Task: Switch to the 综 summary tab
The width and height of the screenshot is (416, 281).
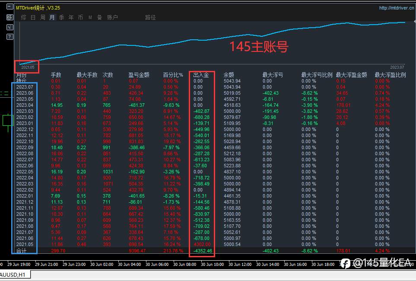Action: coord(24,18)
